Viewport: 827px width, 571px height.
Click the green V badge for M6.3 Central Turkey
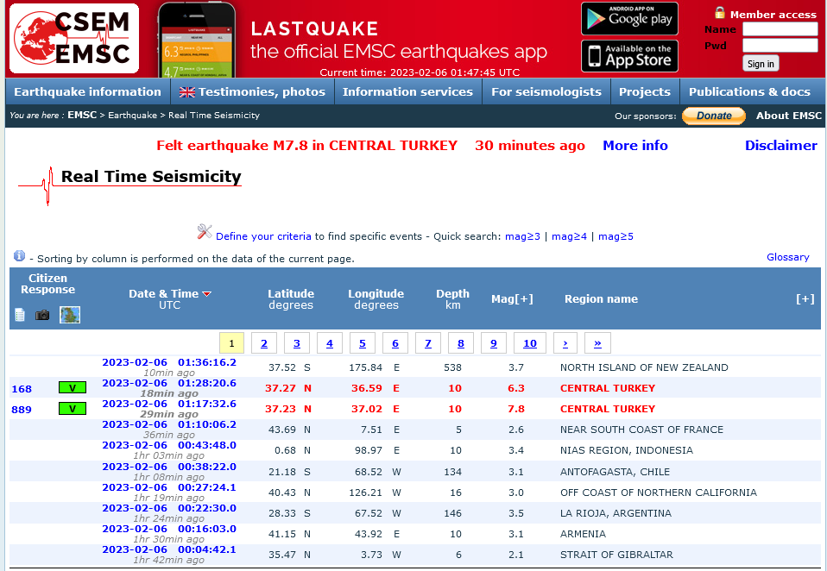click(73, 388)
